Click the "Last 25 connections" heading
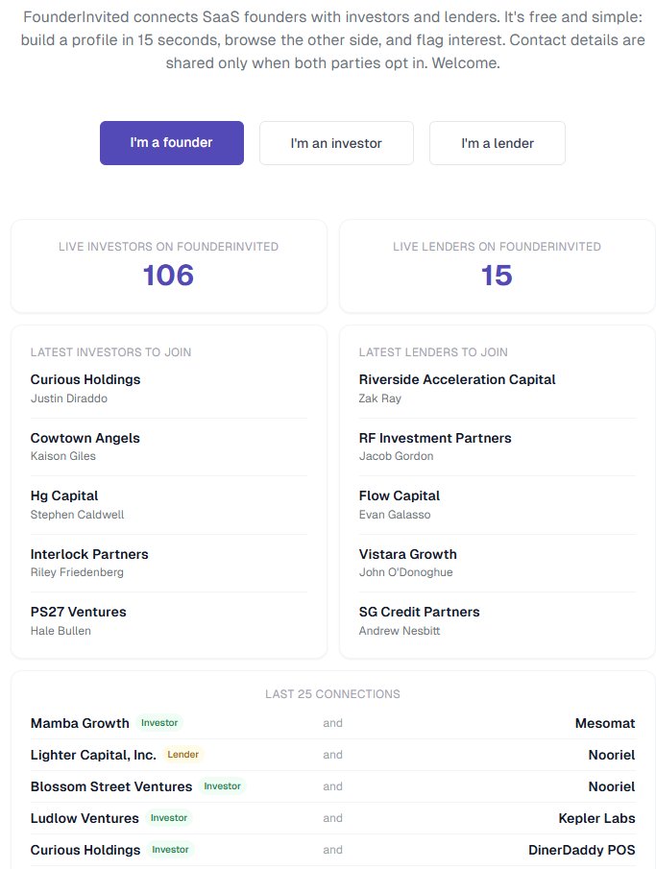The width and height of the screenshot is (656, 869). click(332, 694)
